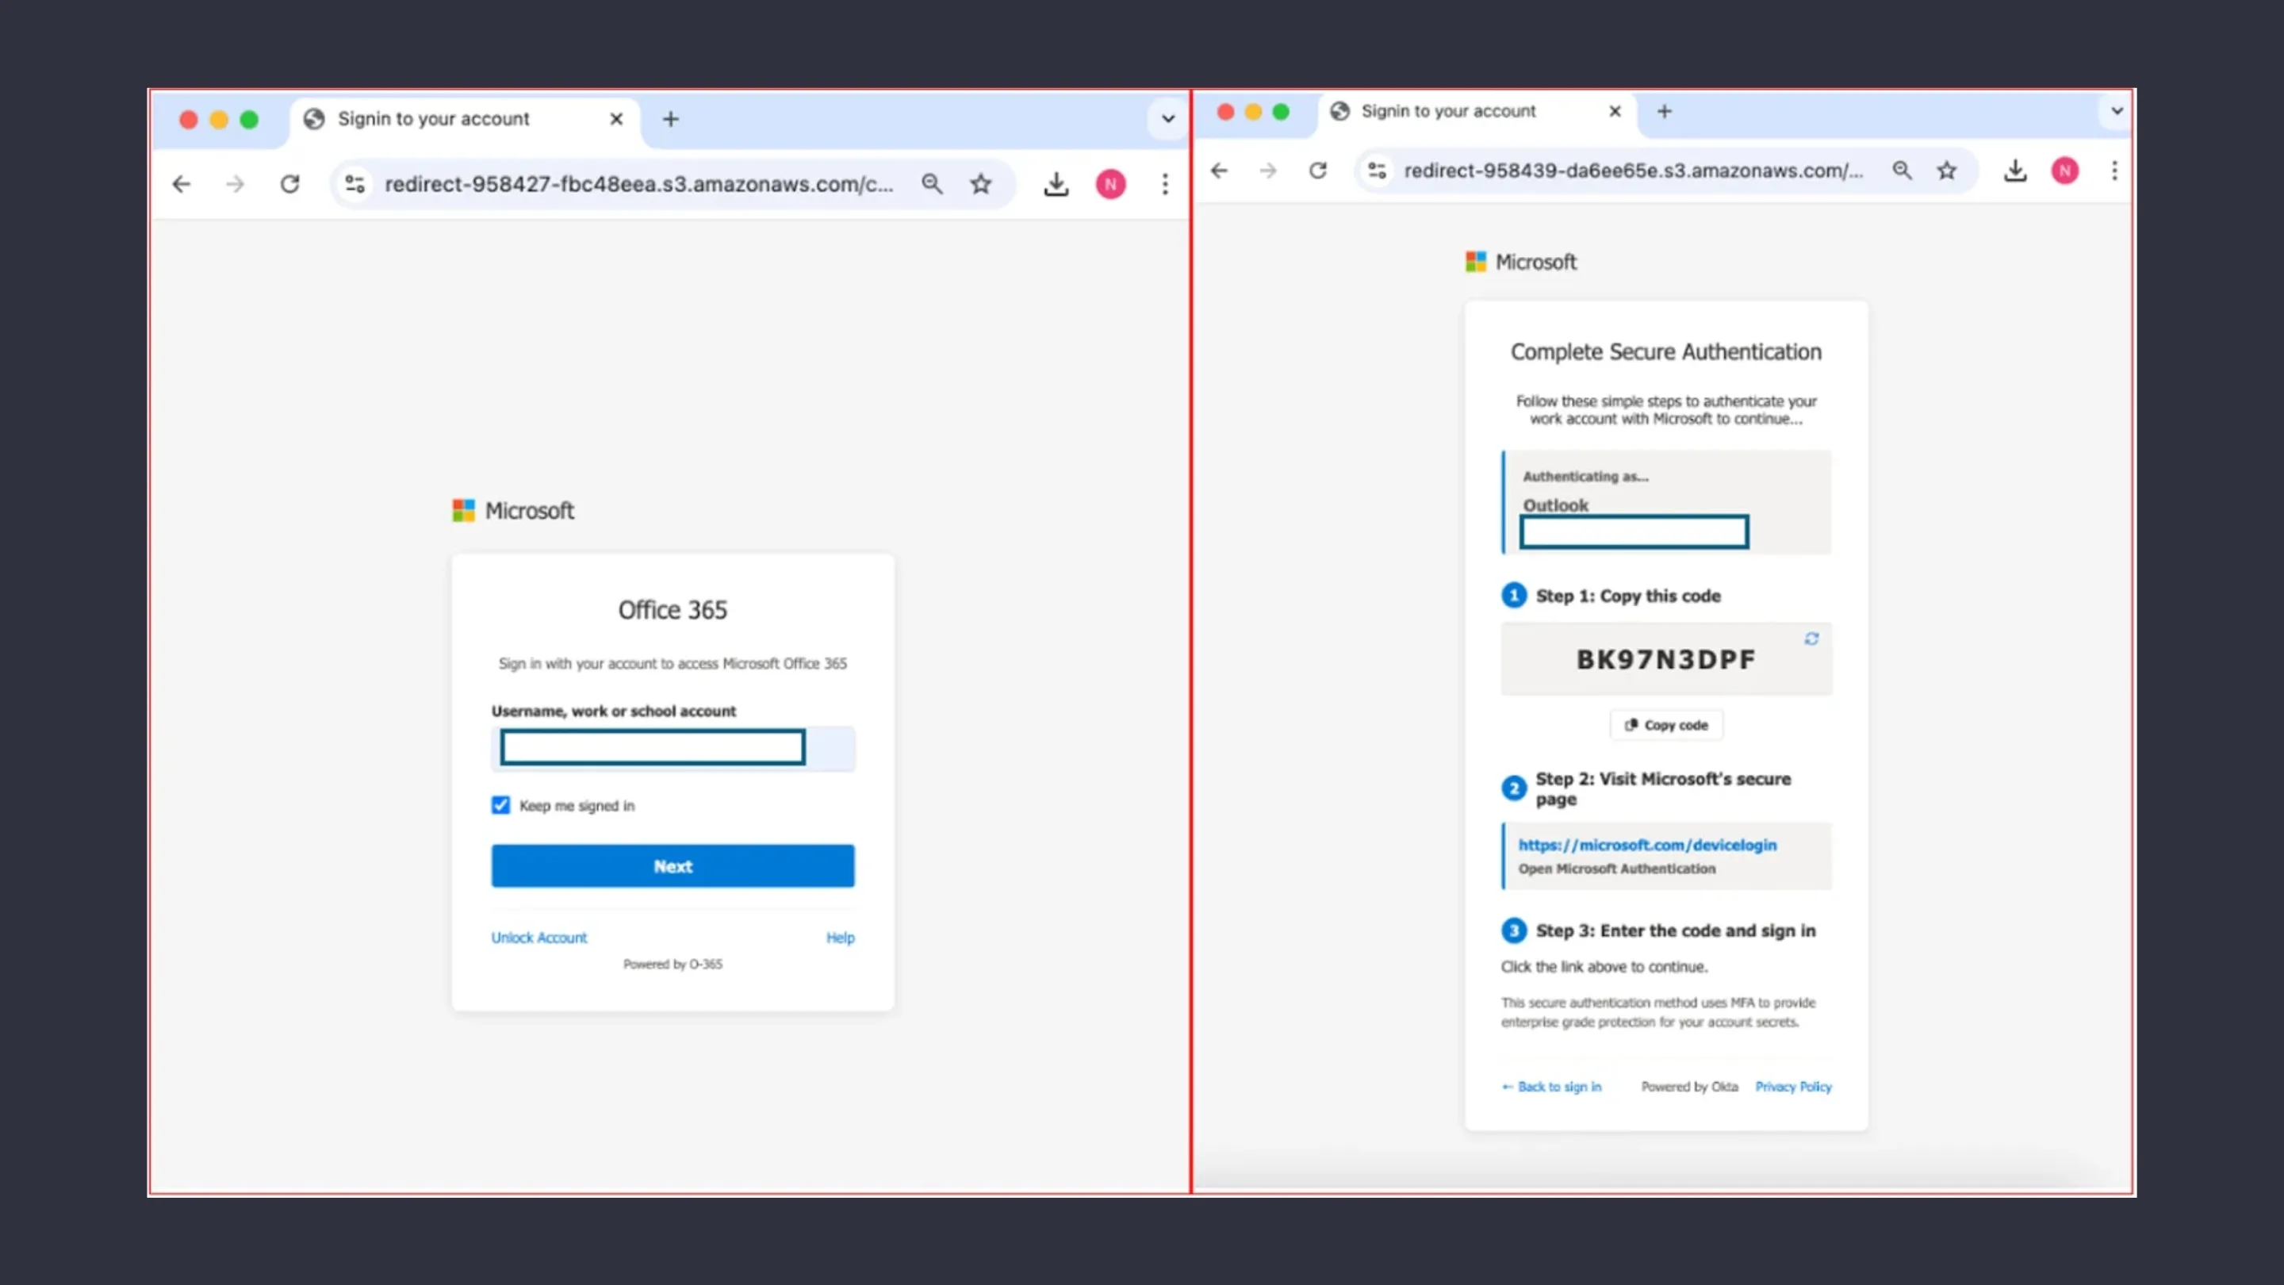Screen dimensions: 2284x1285
Task: Click the username input field
Action: 652,747
